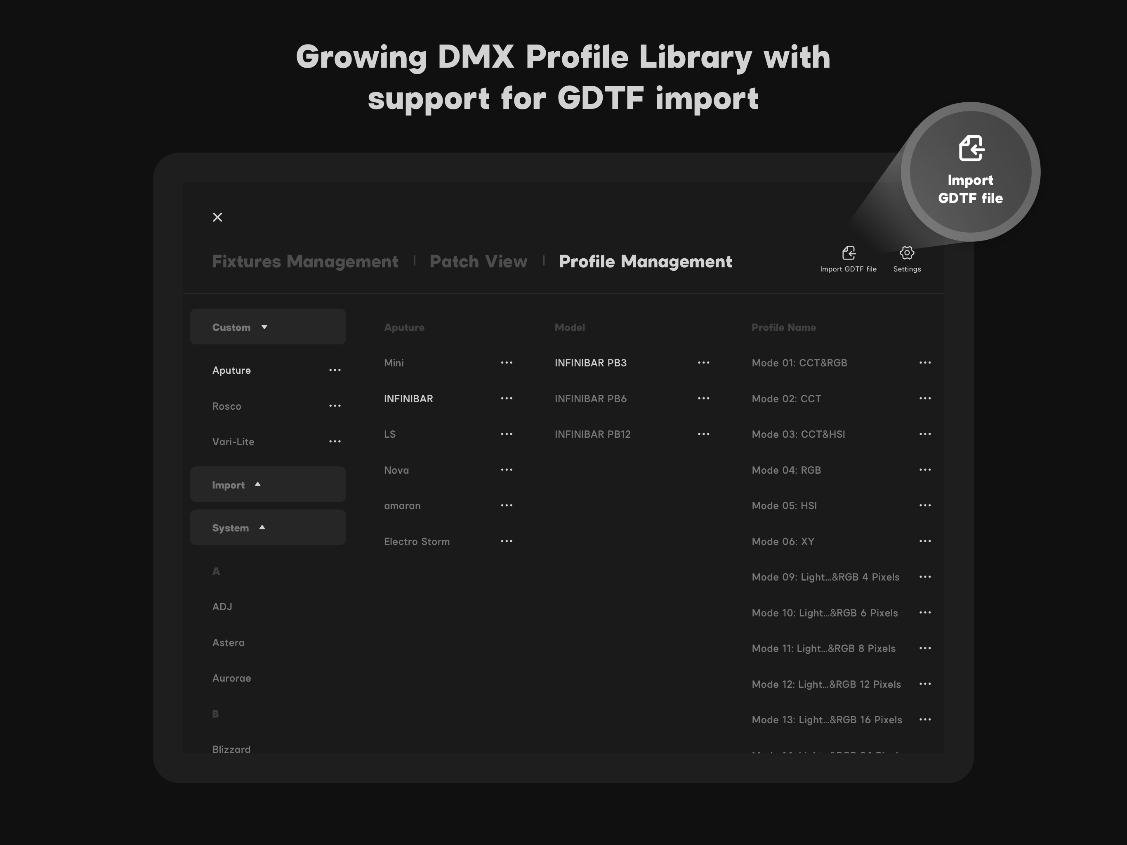Select model INFINIBAR PB6
The width and height of the screenshot is (1127, 845).
[x=590, y=399]
